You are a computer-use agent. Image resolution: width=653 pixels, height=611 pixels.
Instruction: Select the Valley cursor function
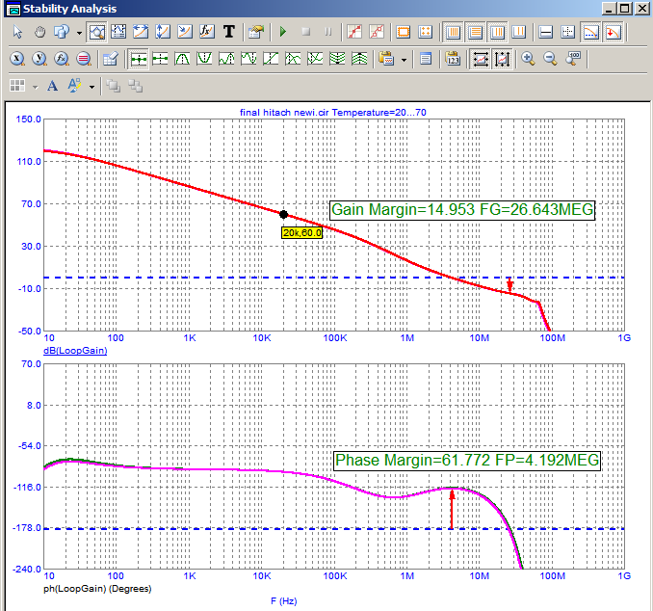[204, 59]
